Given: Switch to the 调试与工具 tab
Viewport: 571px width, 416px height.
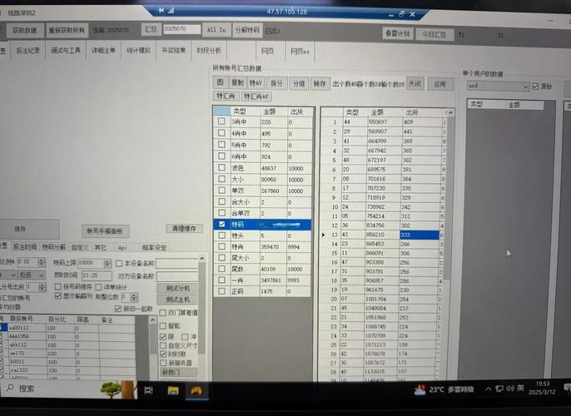Looking at the screenshot, I should (x=66, y=51).
